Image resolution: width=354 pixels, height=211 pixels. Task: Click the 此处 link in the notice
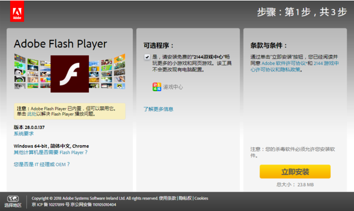pos(32,114)
